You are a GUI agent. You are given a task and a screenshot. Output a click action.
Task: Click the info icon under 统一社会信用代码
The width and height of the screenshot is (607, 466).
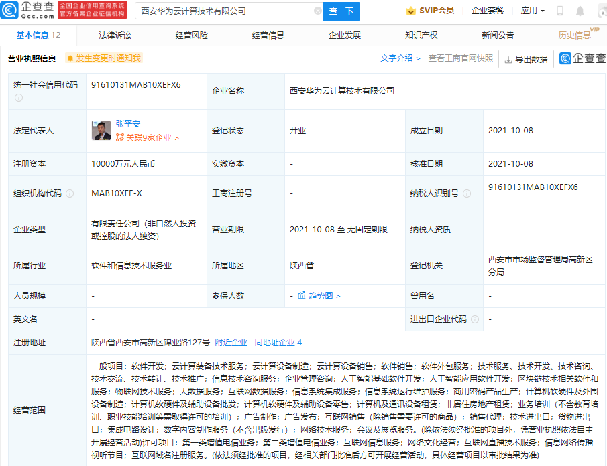[x=19, y=98]
